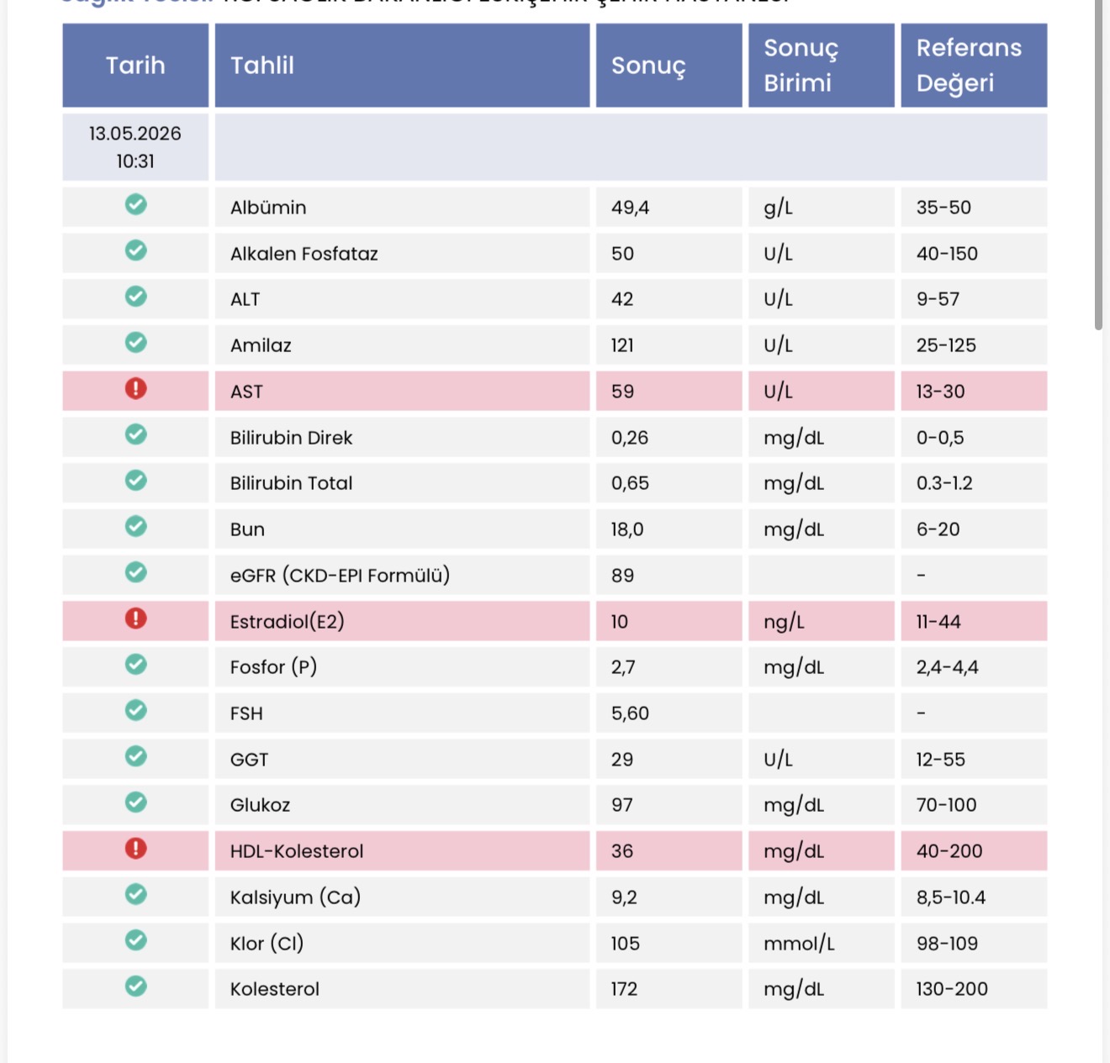This screenshot has width=1110, height=1063.
Task: Click the green check icon next to Amilaz
Action: (135, 343)
